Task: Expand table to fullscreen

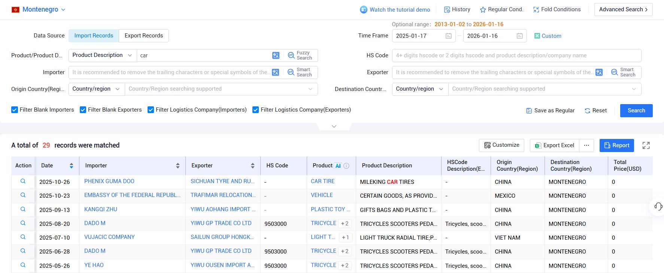Action: pyautogui.click(x=646, y=145)
